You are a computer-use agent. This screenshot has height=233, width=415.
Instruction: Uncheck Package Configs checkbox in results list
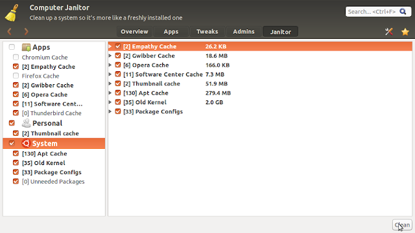[x=118, y=111]
